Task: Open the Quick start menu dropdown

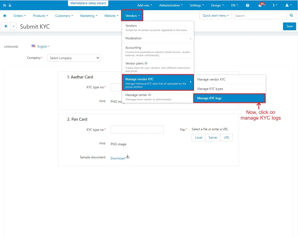Action: click(x=215, y=16)
